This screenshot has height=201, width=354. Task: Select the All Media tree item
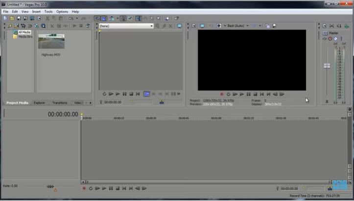[x=24, y=32]
